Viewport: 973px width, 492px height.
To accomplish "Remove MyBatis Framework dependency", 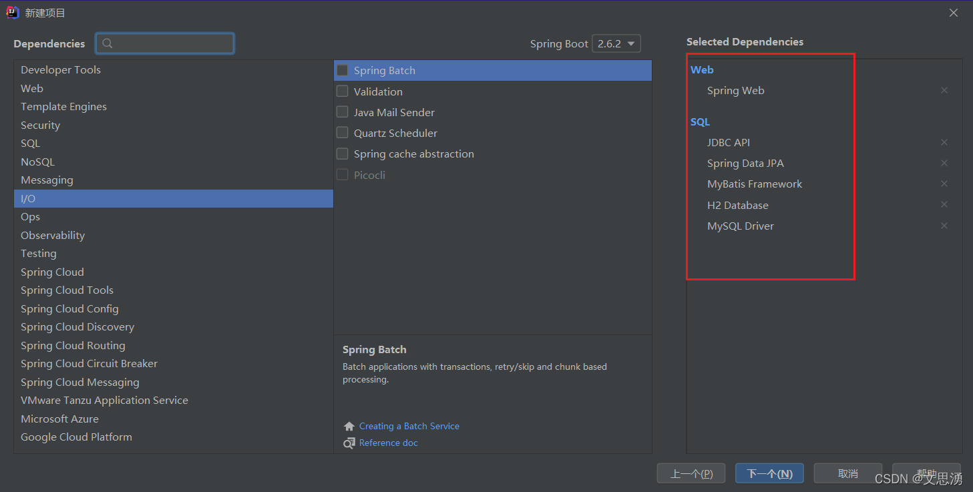I will pos(944,184).
